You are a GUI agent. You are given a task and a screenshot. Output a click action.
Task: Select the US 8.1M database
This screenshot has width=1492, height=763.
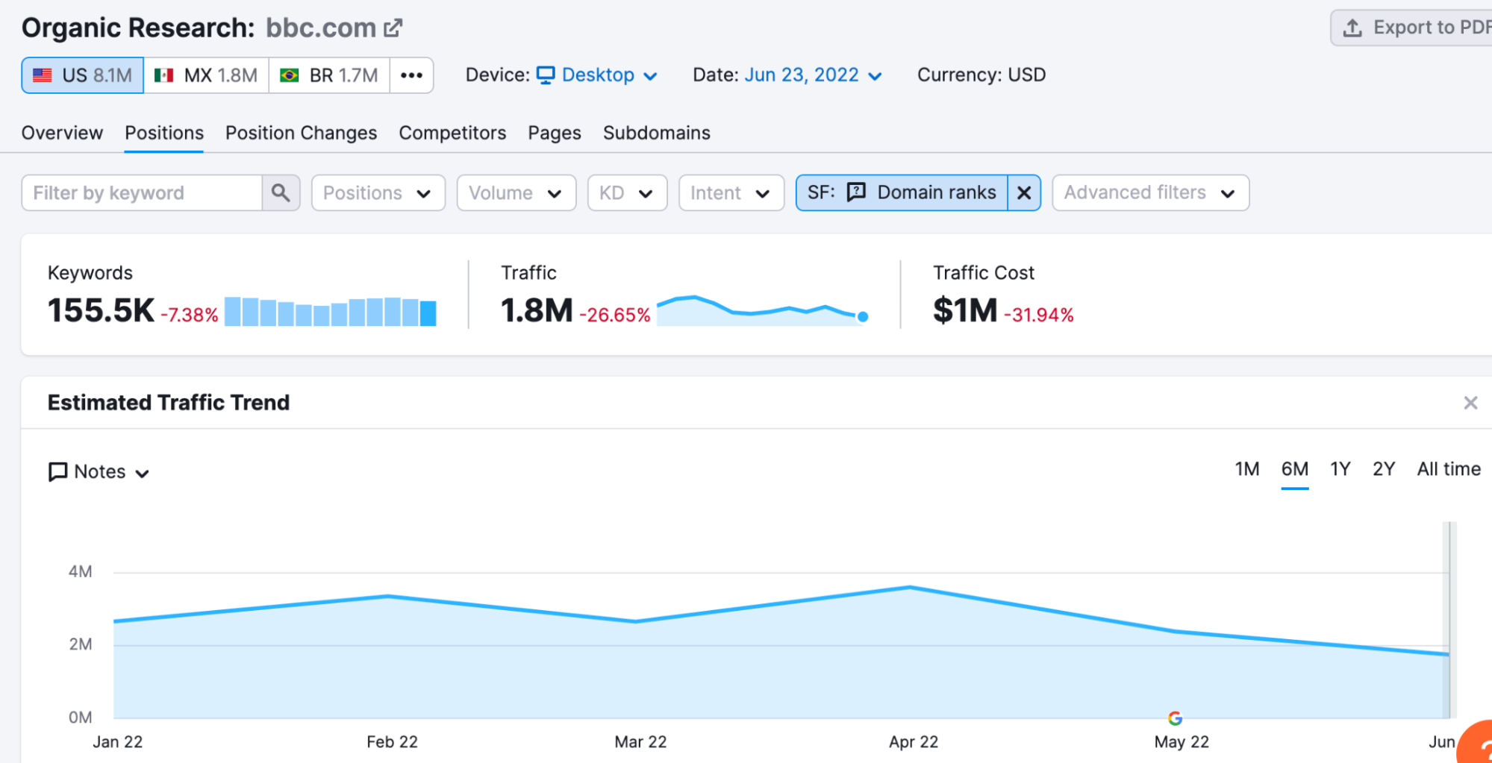coord(83,75)
